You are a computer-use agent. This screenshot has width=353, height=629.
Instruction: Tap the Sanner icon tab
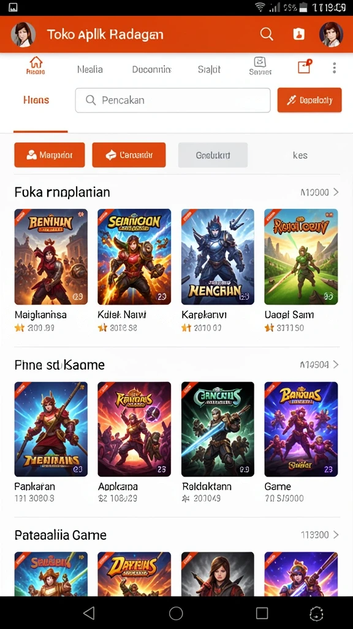260,66
